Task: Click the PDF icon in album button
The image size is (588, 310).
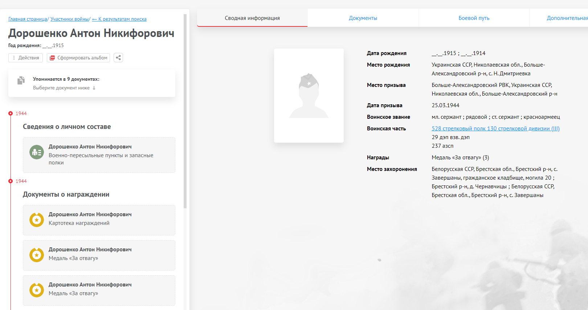Action: pos(52,58)
